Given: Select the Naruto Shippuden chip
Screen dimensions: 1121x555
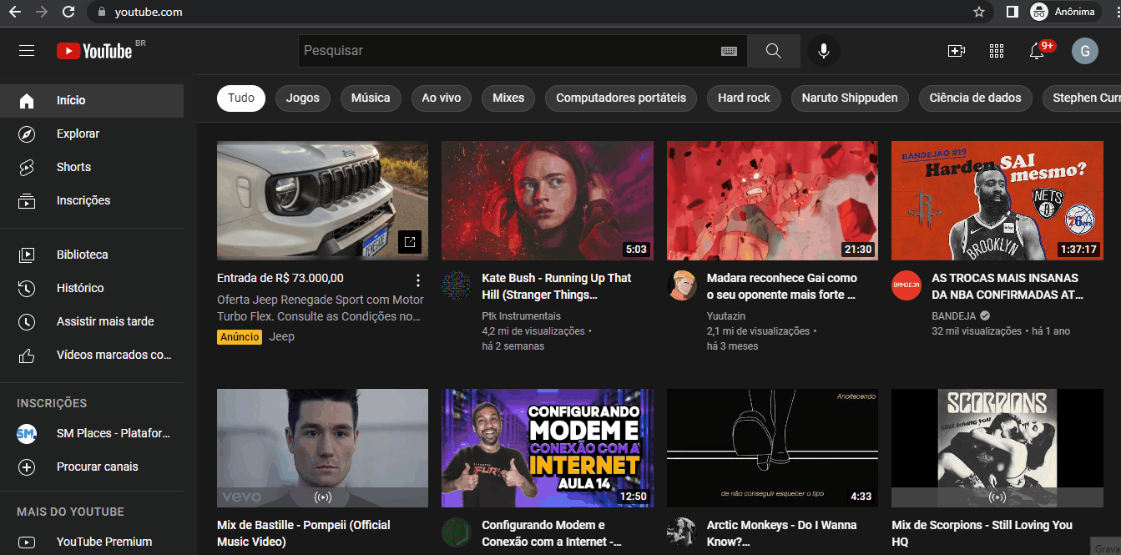Looking at the screenshot, I should click(x=850, y=98).
